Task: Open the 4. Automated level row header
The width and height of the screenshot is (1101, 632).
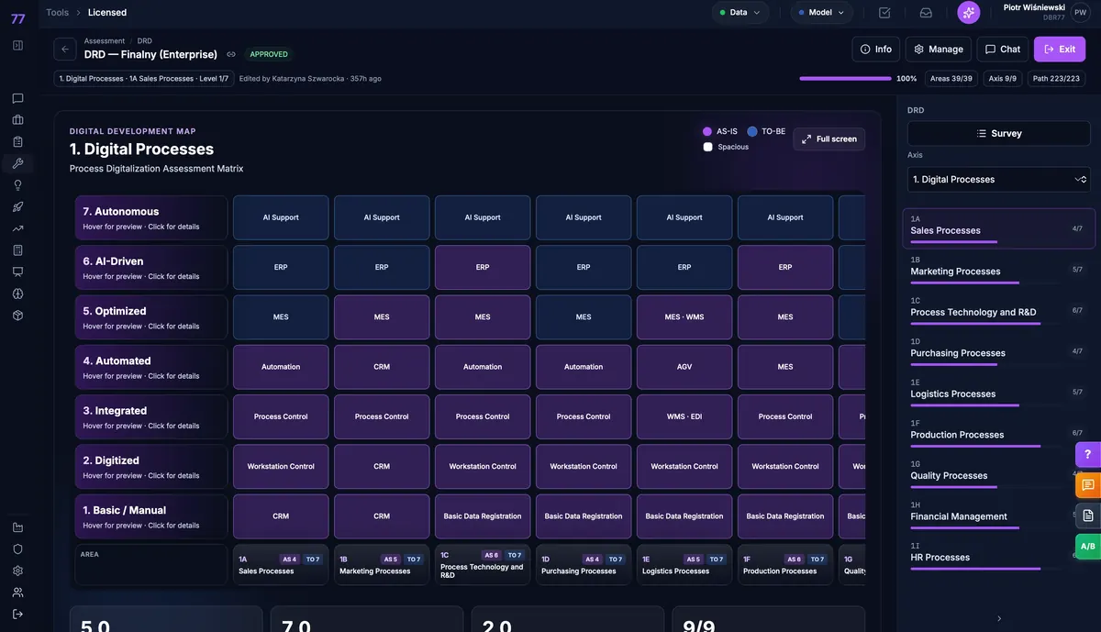Action: (151, 367)
